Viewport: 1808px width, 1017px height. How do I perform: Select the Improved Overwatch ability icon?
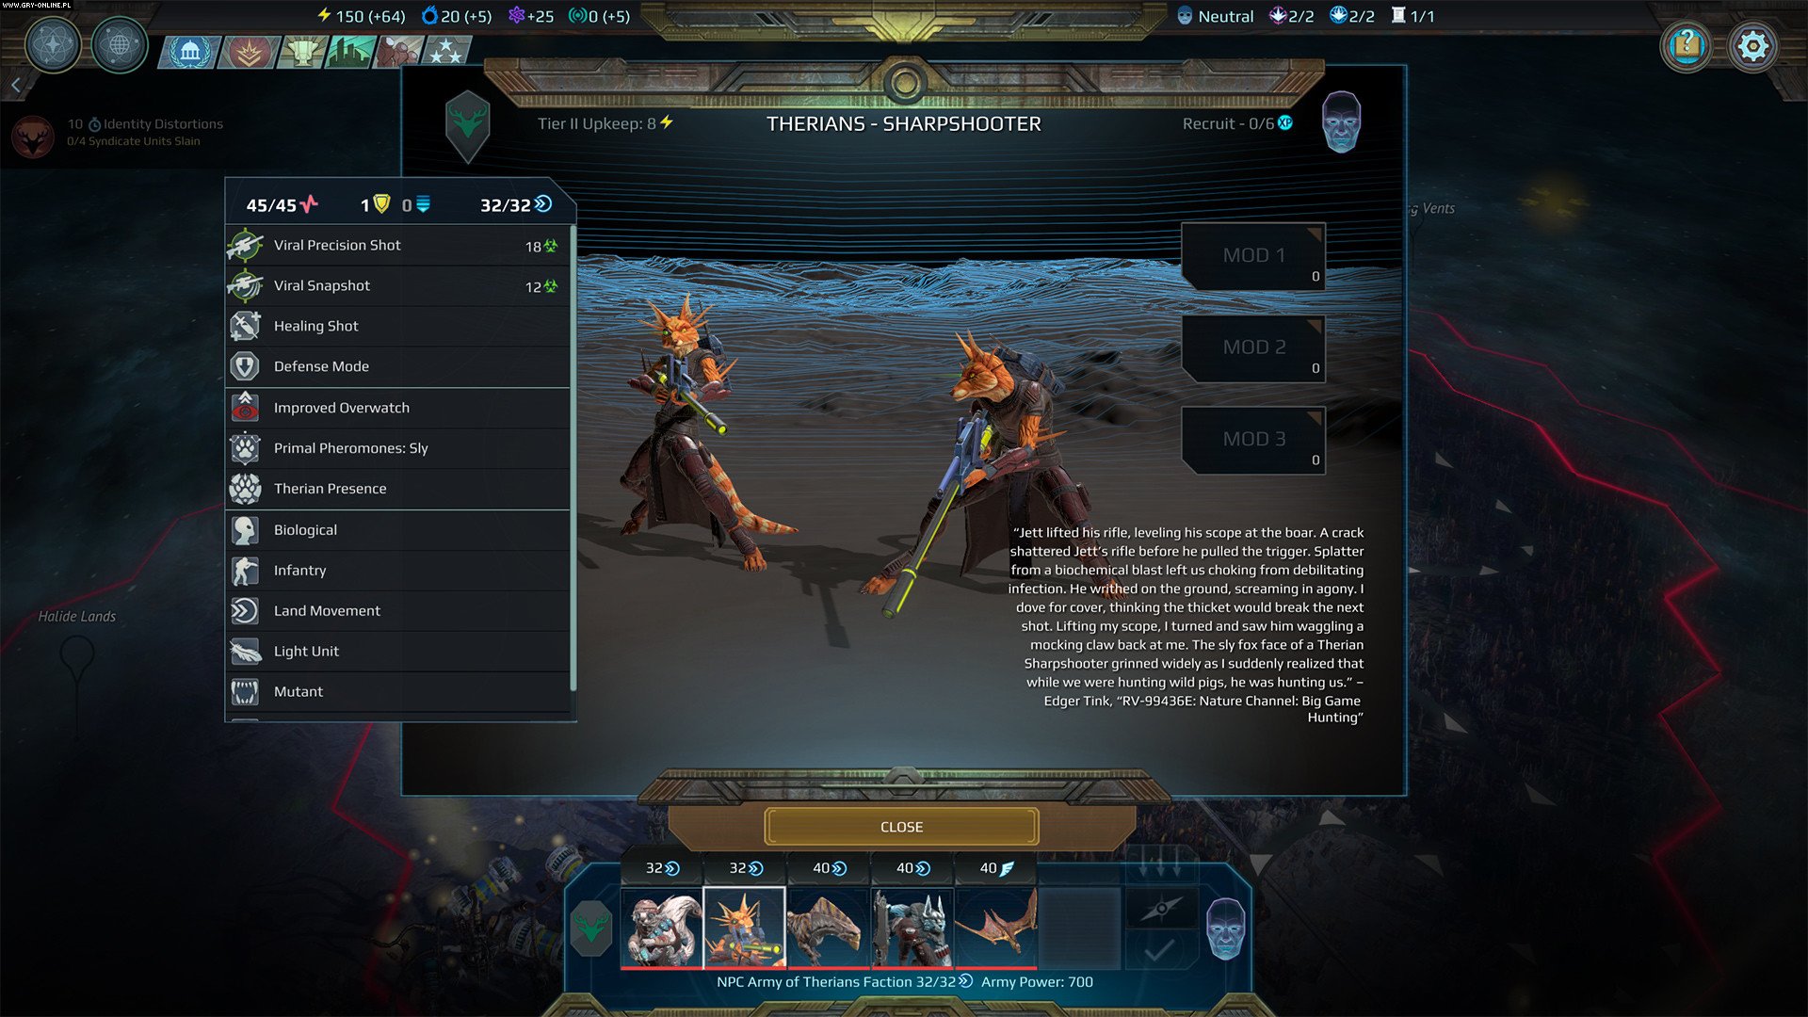click(x=247, y=406)
